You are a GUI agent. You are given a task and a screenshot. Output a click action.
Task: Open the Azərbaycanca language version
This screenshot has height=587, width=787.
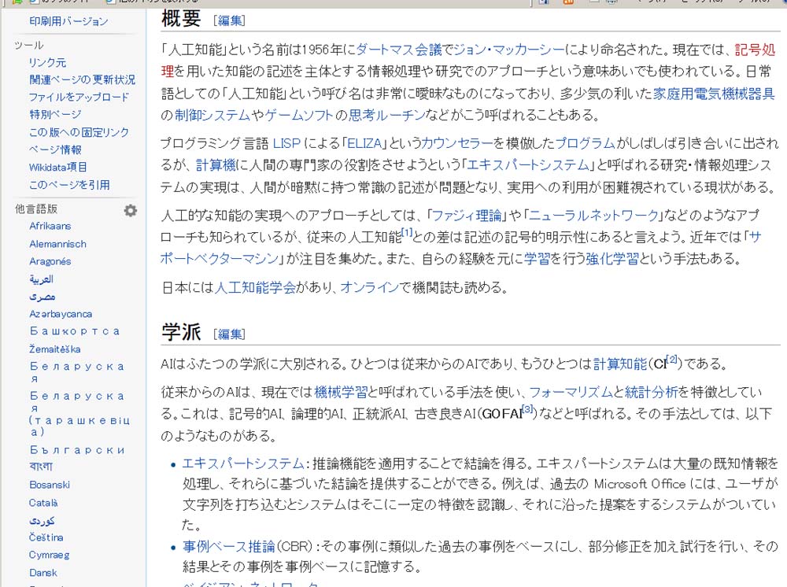(61, 314)
